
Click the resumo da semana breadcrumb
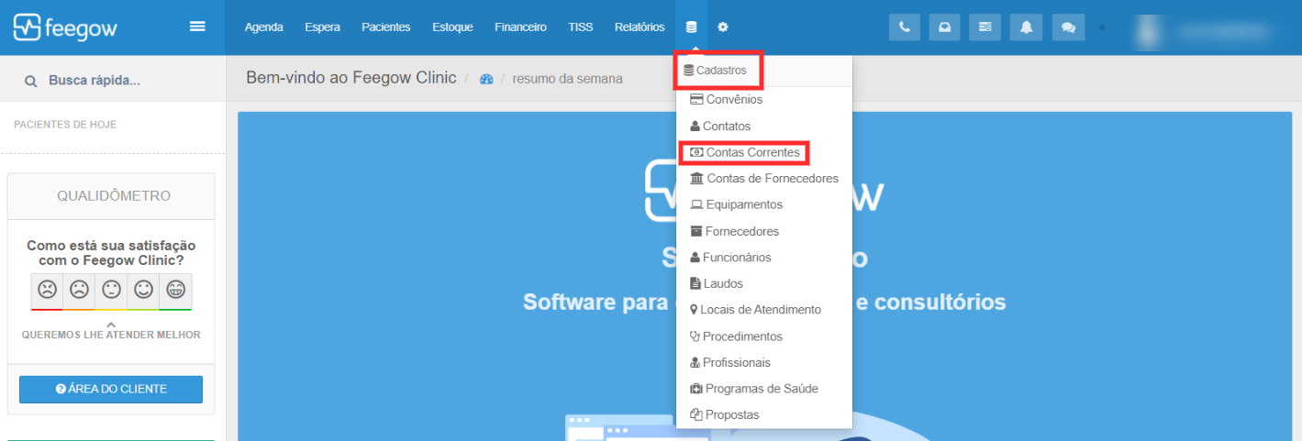coord(567,79)
